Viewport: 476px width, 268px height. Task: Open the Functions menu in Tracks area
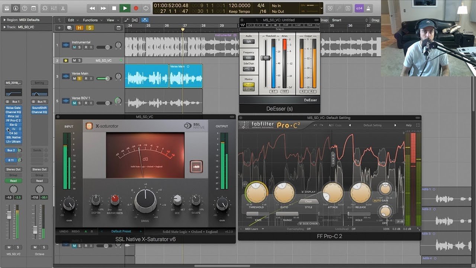(92, 20)
